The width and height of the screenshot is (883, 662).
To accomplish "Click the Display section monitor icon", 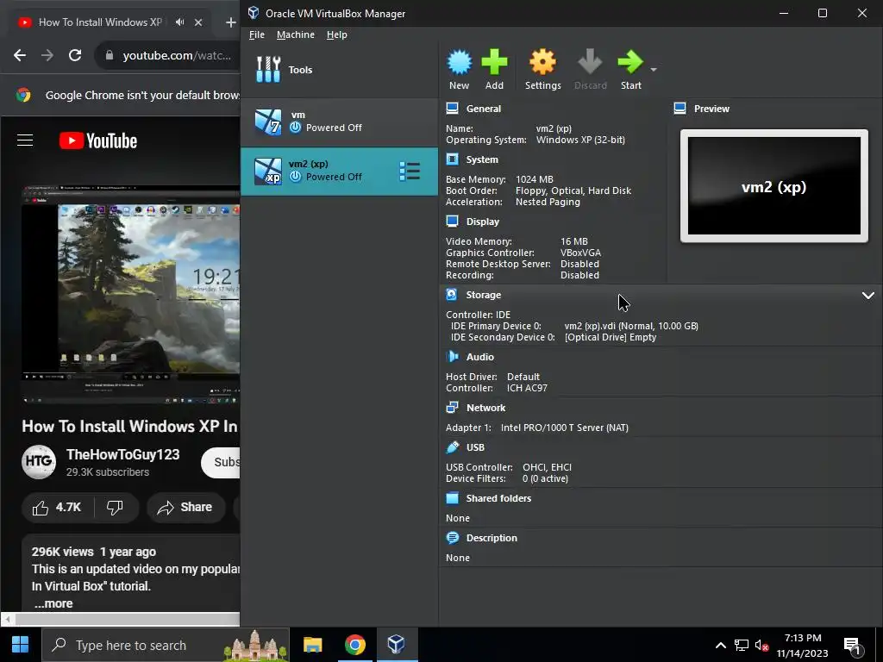I will click(452, 222).
